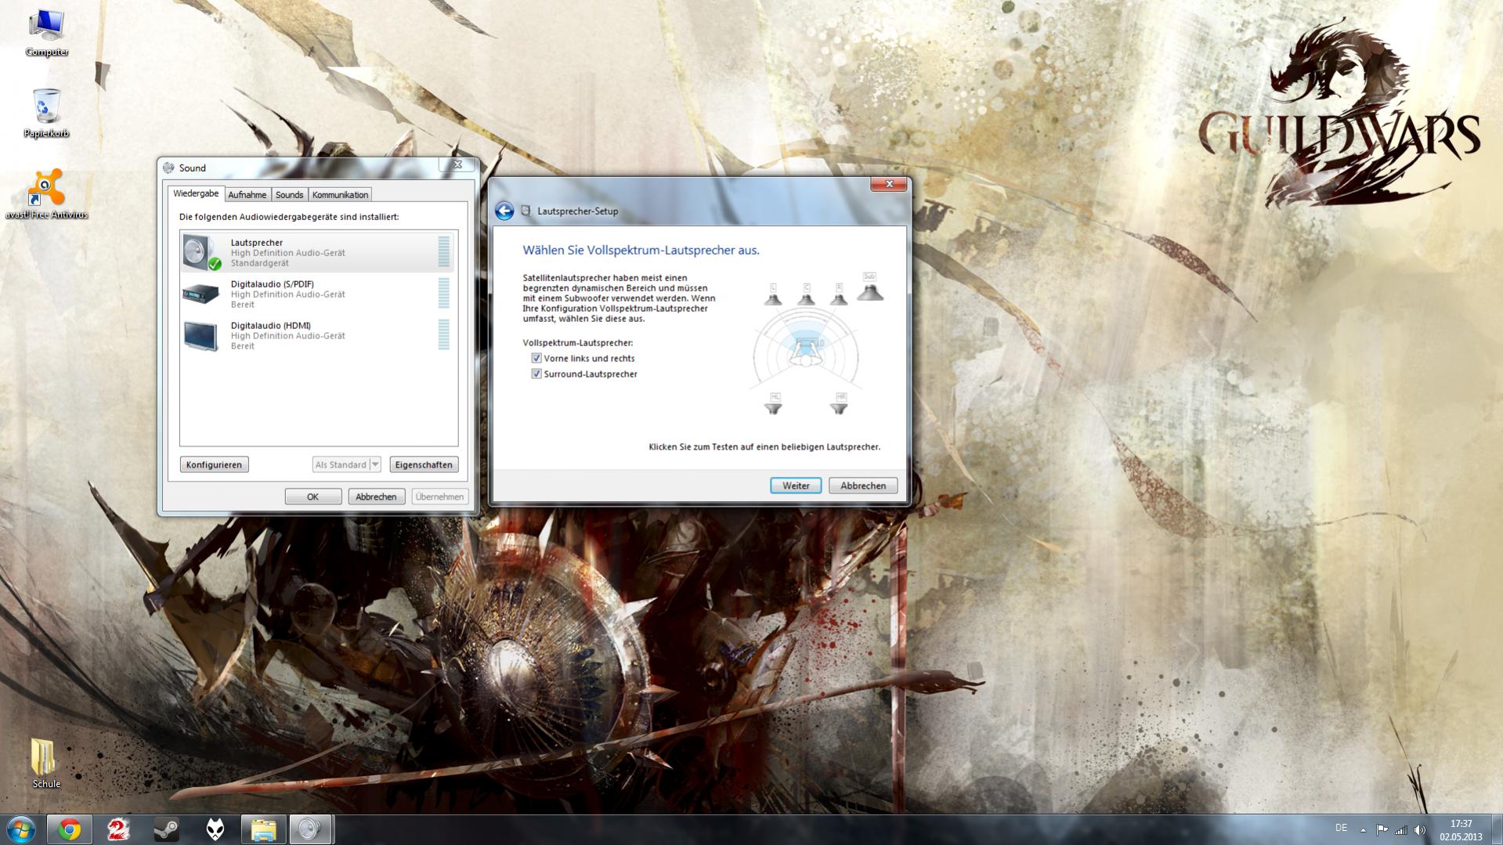1503x845 pixels.
Task: Open the Papierkorb recycle bin
Action: coord(46,114)
